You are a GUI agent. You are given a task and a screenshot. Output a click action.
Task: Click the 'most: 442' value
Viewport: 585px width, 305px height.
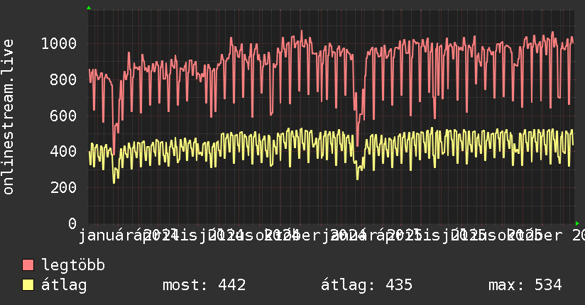tap(204, 285)
